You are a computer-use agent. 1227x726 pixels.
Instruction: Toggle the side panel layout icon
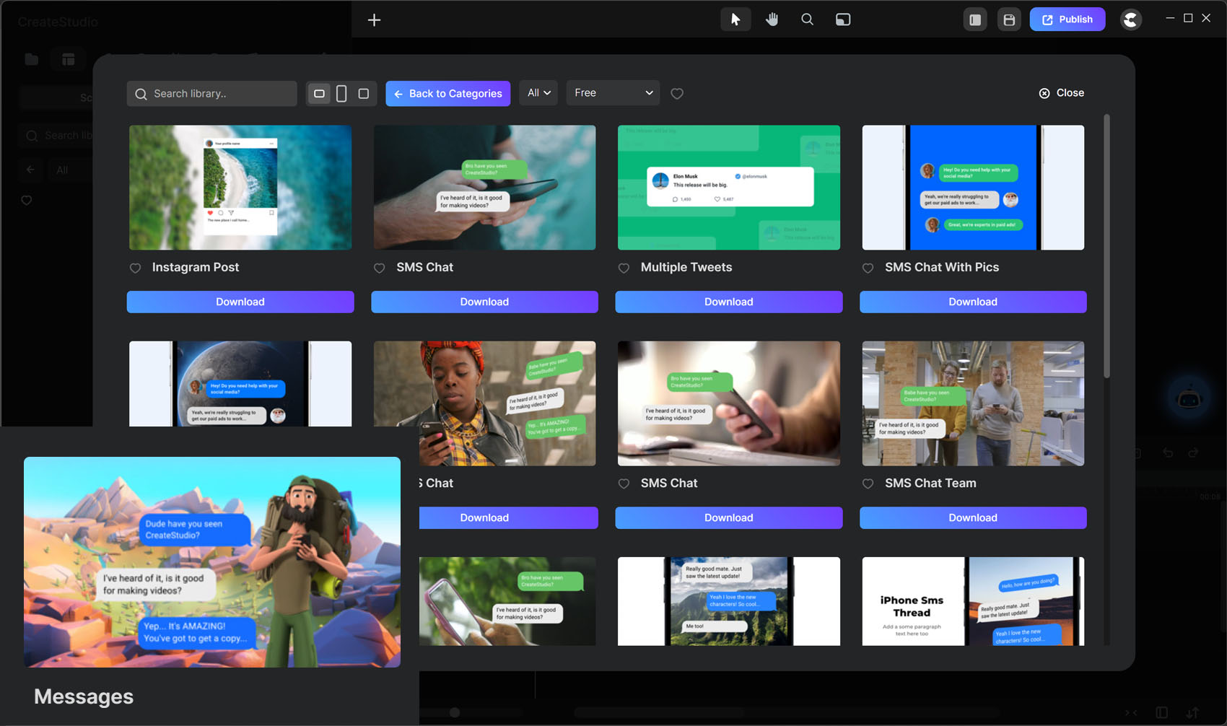[x=975, y=19]
